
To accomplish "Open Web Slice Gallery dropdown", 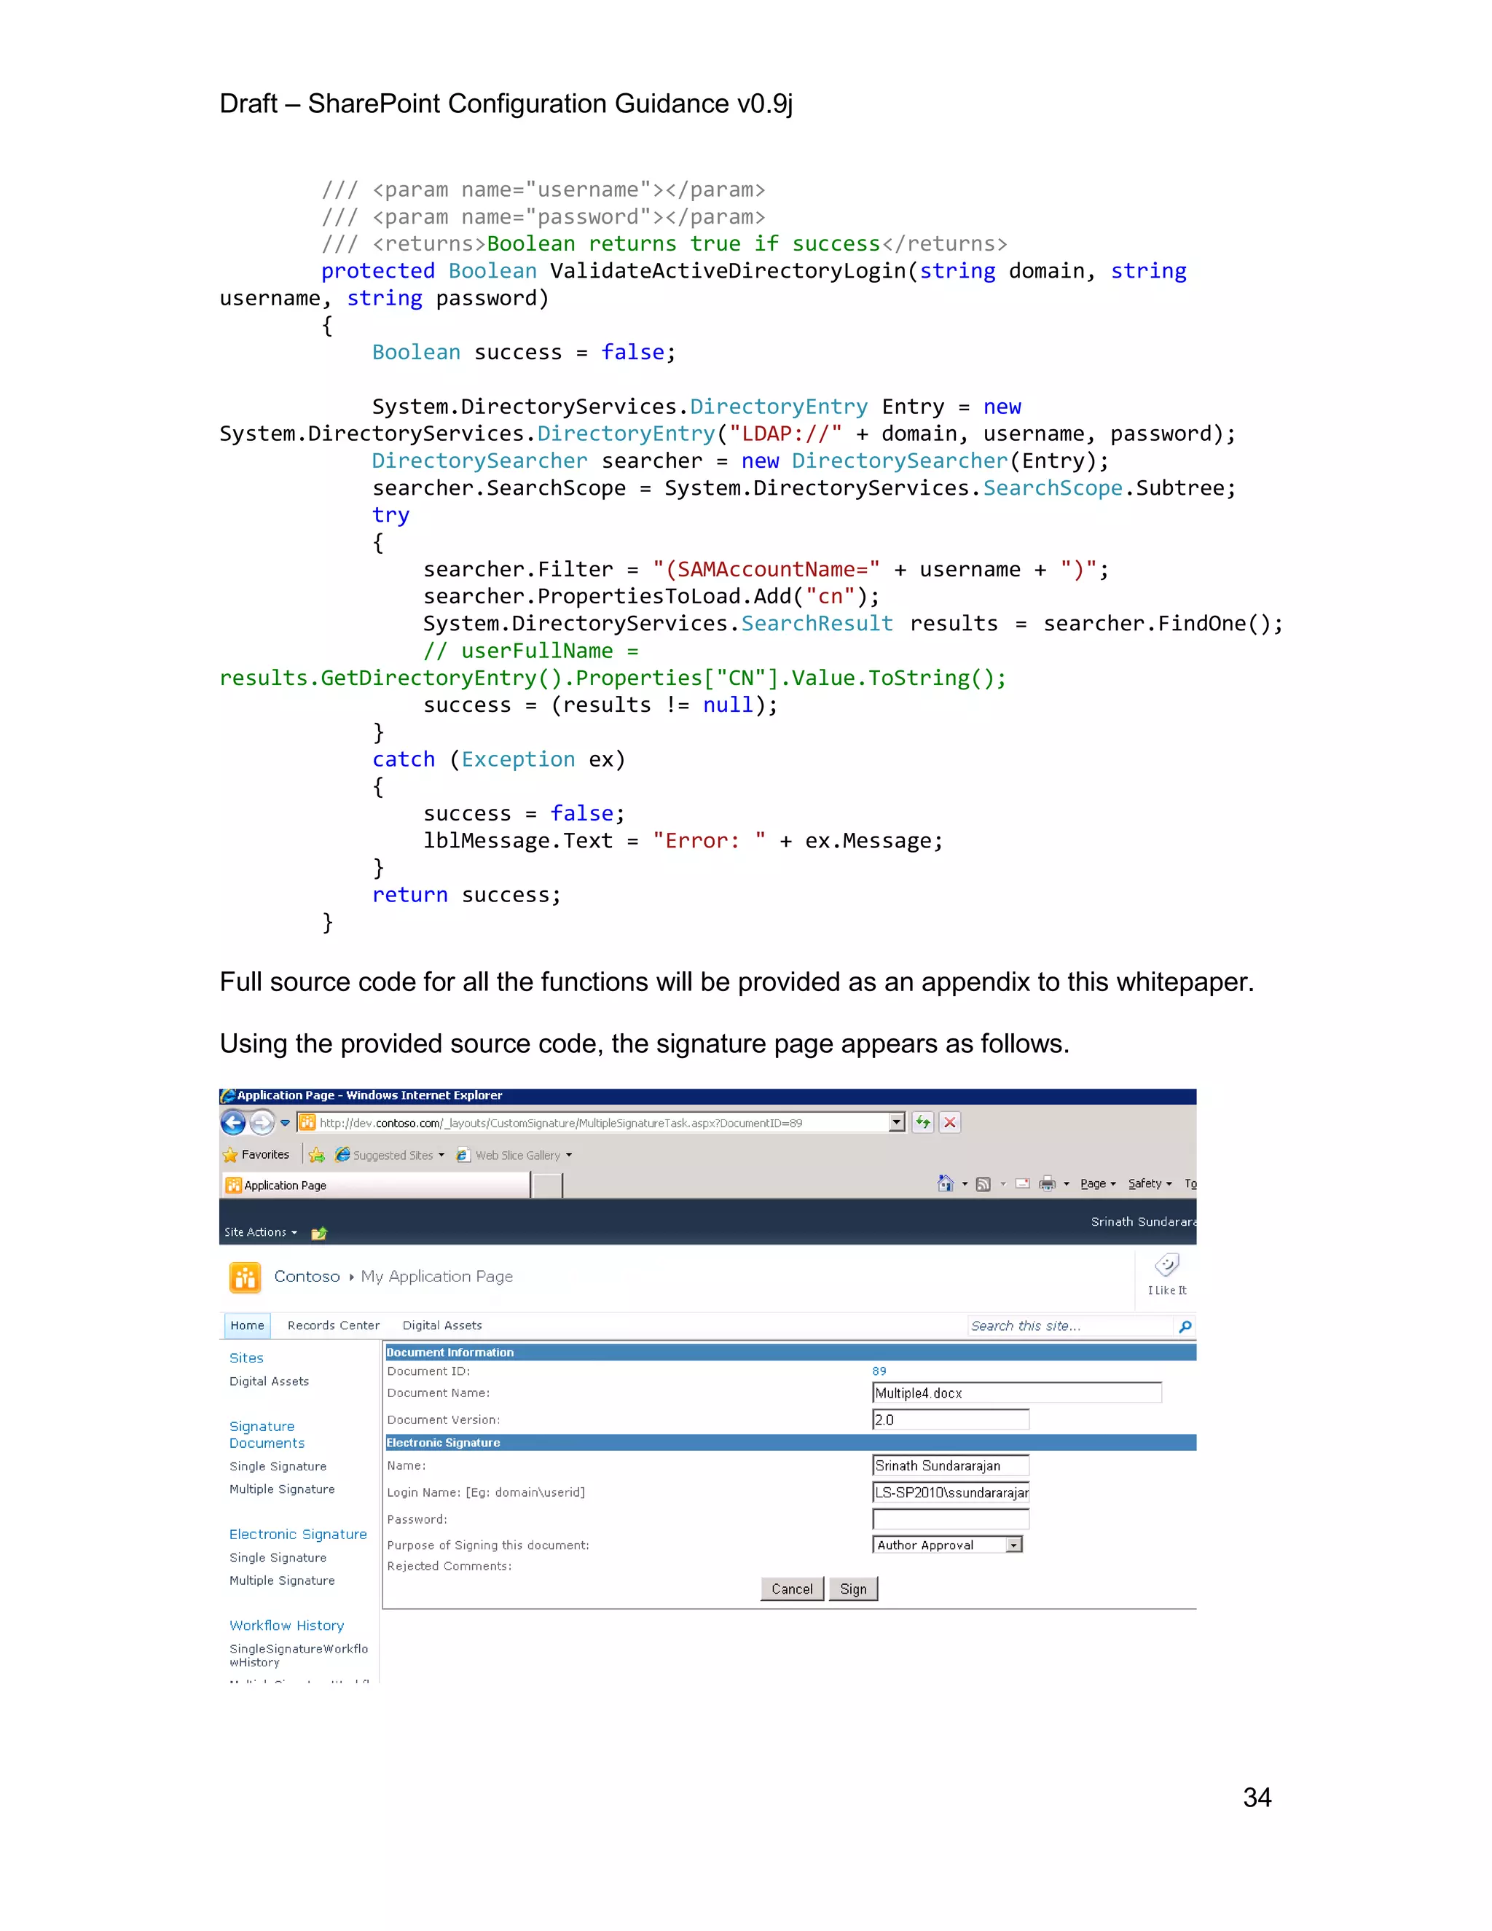I will click(x=514, y=1155).
